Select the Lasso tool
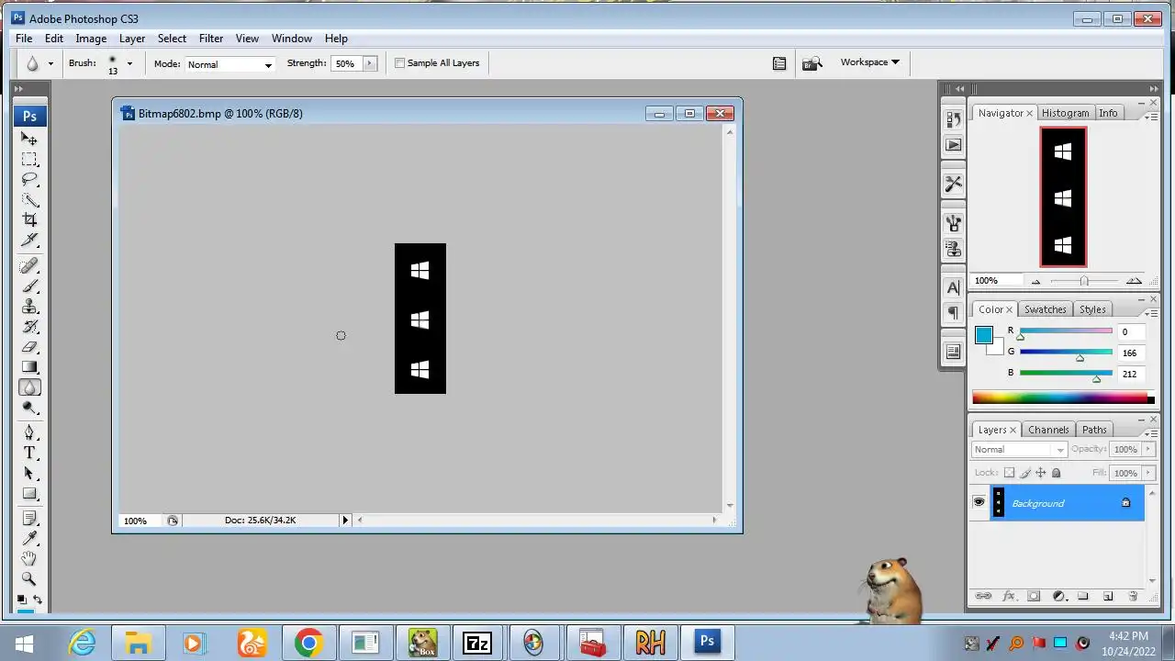The height and width of the screenshot is (661, 1175). point(29,179)
